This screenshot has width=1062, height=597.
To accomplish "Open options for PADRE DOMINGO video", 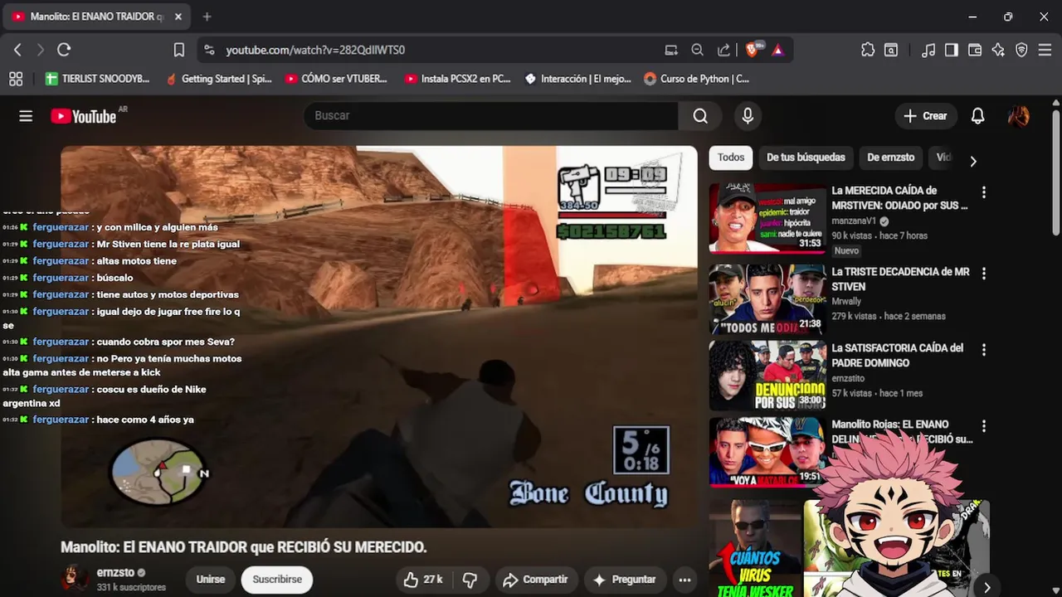I will coord(984,350).
